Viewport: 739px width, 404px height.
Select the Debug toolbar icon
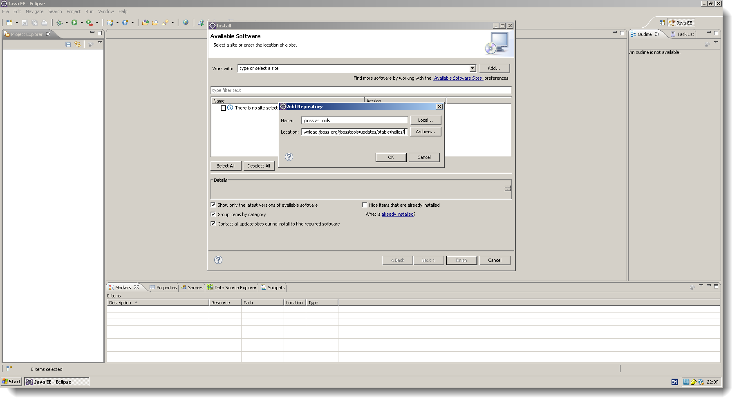point(59,22)
